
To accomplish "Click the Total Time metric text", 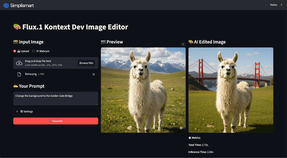I will point(198,145).
